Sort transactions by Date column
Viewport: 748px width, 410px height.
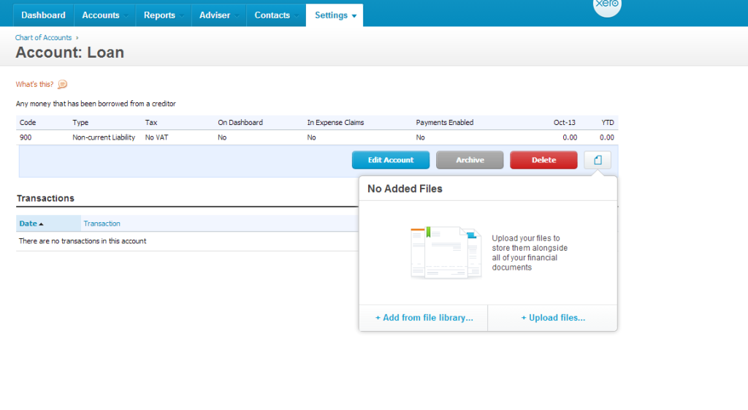point(28,224)
